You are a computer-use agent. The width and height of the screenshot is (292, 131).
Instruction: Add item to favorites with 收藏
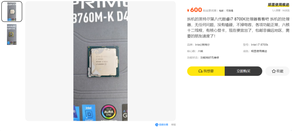(277, 71)
